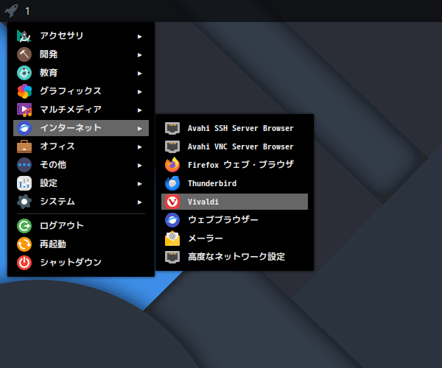The width and height of the screenshot is (442, 368).
Task: Expand the オフィス submenu arrow
Action: pos(139,147)
